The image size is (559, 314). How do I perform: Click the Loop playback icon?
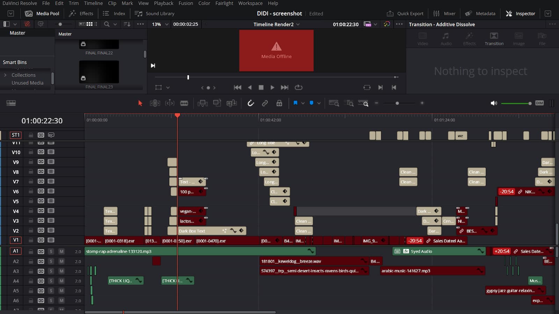pos(298,88)
